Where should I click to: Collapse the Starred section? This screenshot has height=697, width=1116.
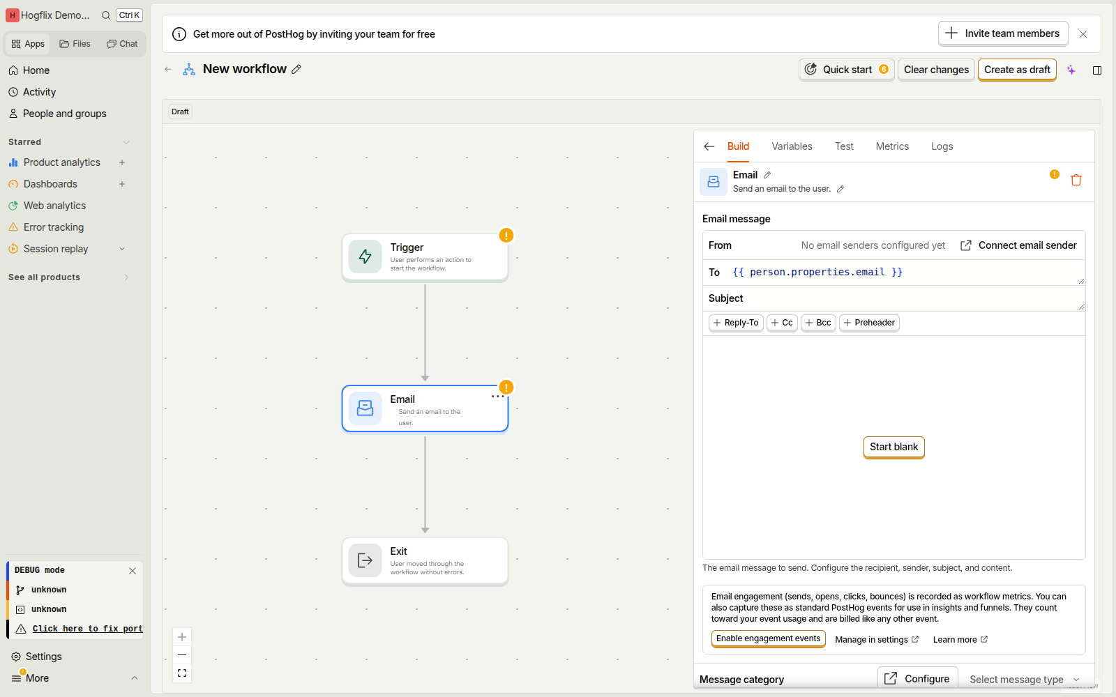click(x=126, y=142)
